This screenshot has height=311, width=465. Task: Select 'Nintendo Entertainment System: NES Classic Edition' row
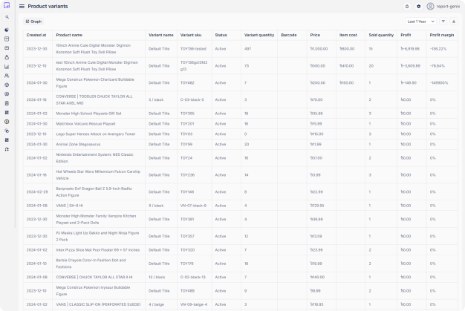pos(241,158)
